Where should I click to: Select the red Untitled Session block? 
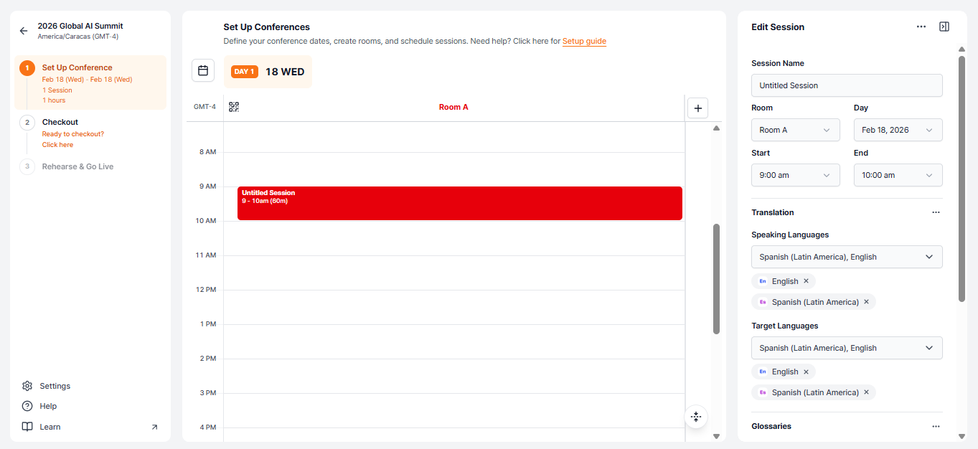[460, 204]
